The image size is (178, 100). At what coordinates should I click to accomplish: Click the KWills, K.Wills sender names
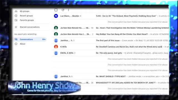[x=67, y=53]
